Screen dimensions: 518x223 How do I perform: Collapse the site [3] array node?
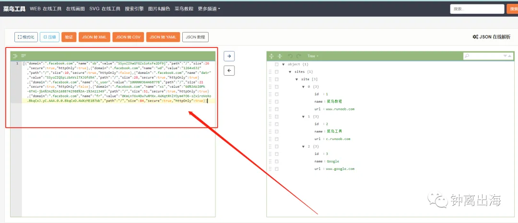pos(297,79)
